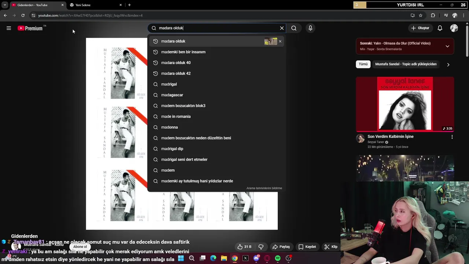Screen dimensions: 469x264
Task: Select suggestion 'madara olduk 40'
Action: click(x=217, y=63)
